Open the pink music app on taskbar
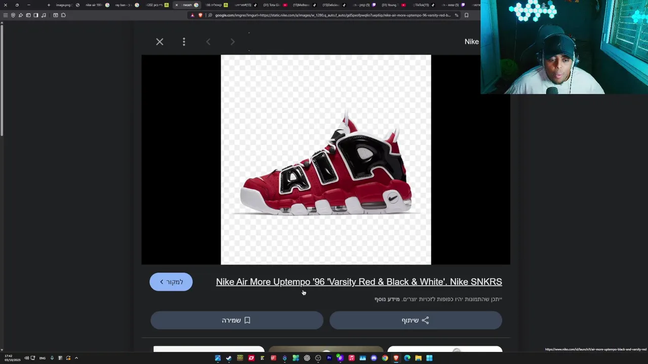The image size is (648, 364). 351,358
